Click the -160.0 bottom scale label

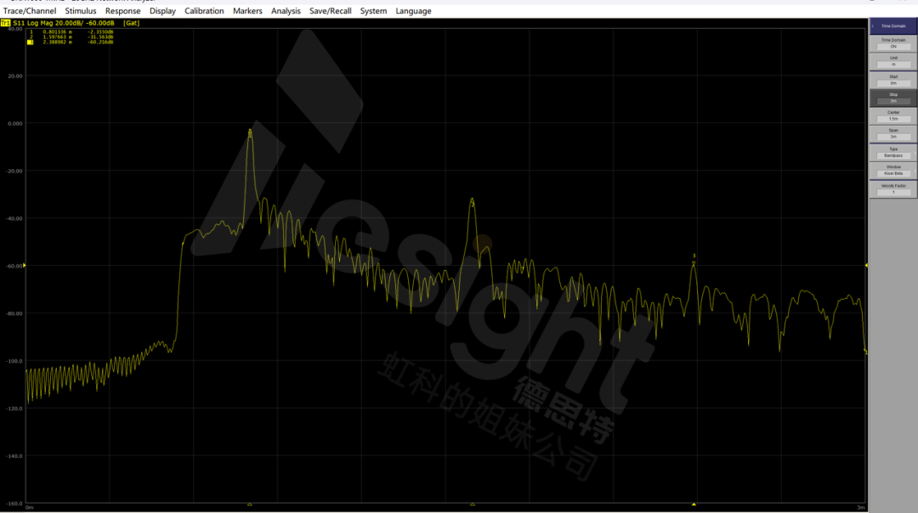(x=14, y=504)
